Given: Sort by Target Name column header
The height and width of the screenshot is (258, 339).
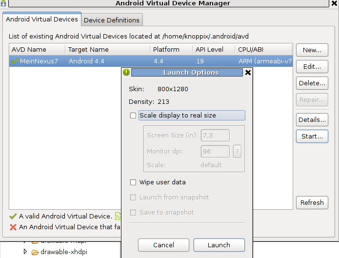Looking at the screenshot, I should tap(107, 50).
